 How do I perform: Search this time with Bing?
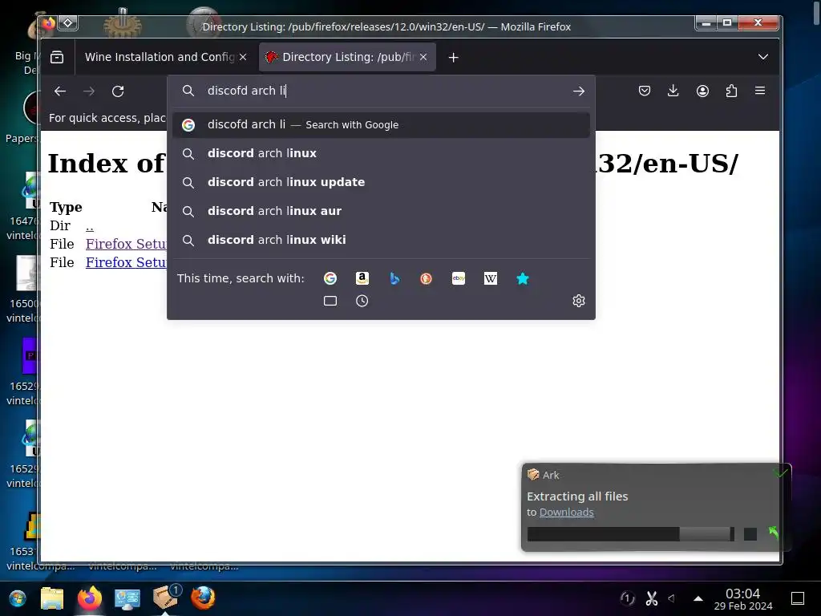pyautogui.click(x=394, y=278)
